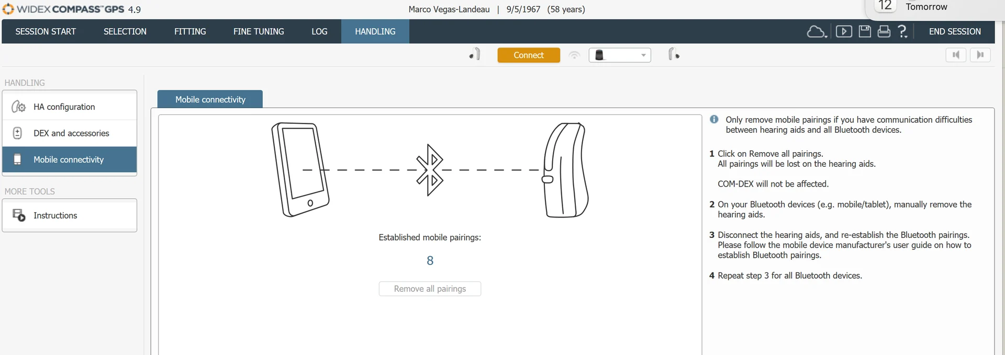Click the "Repeat step 3 for all Bluetooth devices." text
The image size is (1005, 355).
[x=789, y=276]
